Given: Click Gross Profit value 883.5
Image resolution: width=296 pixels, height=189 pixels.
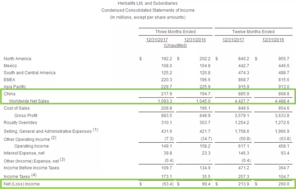Looking at the screenshot, I should [x=167, y=116].
